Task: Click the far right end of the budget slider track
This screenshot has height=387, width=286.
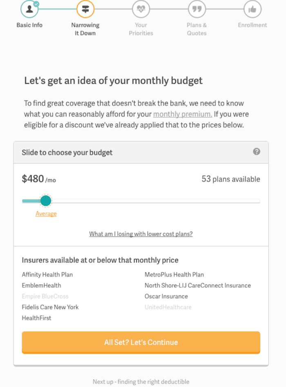Action: 259,201
